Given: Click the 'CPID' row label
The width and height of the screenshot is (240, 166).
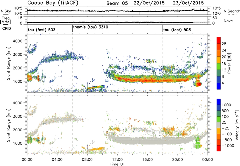Looking at the screenshot, I should (7, 28).
